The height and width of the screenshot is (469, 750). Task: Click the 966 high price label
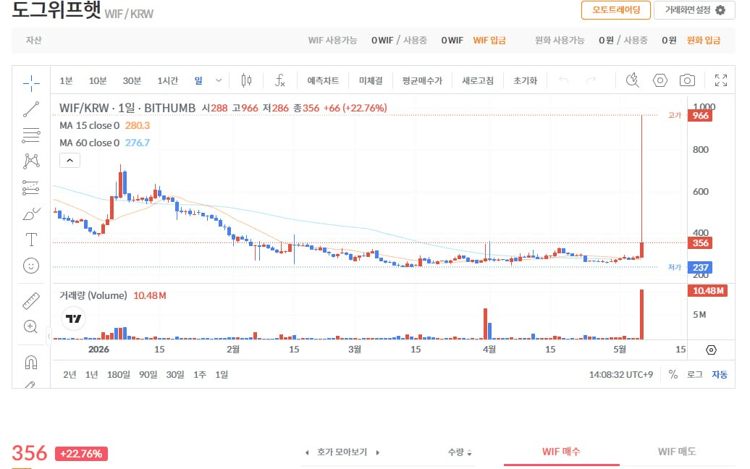pyautogui.click(x=700, y=115)
